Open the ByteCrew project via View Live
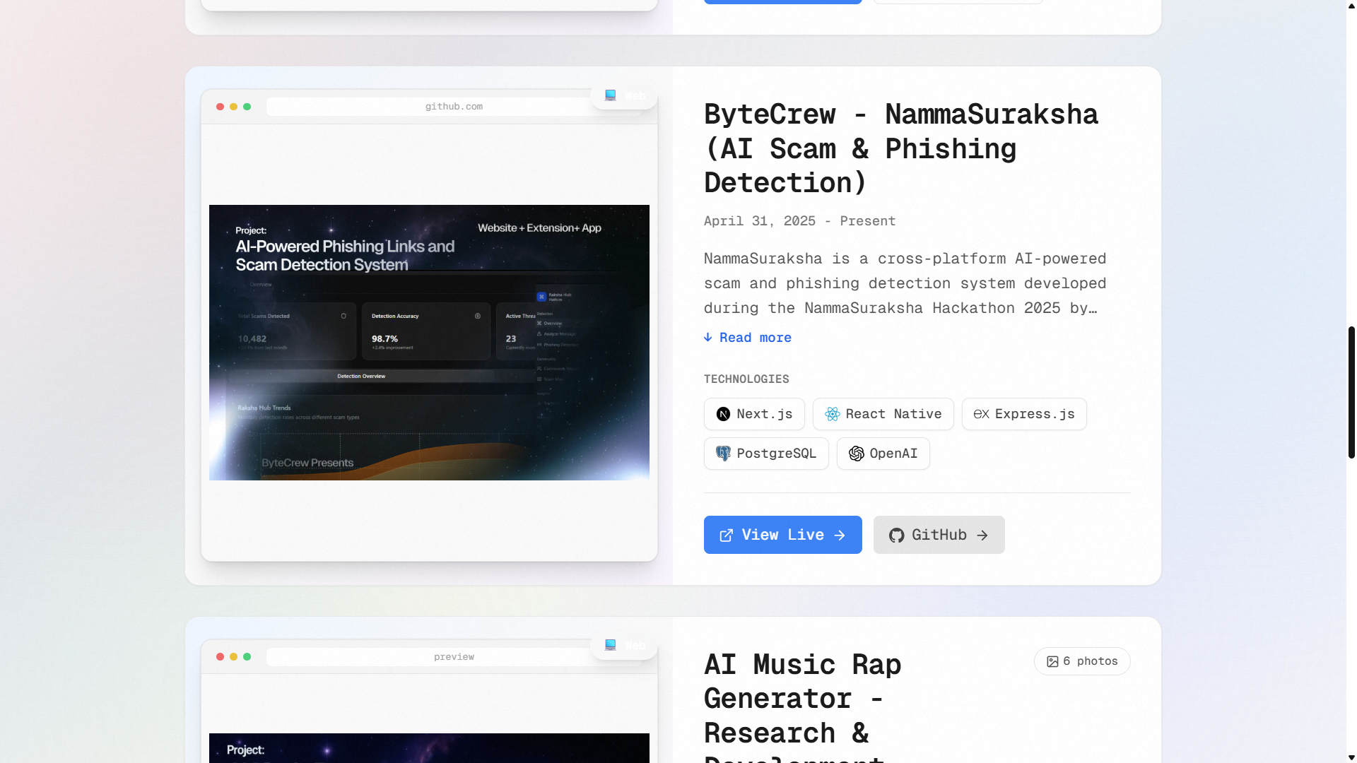 coord(782,535)
